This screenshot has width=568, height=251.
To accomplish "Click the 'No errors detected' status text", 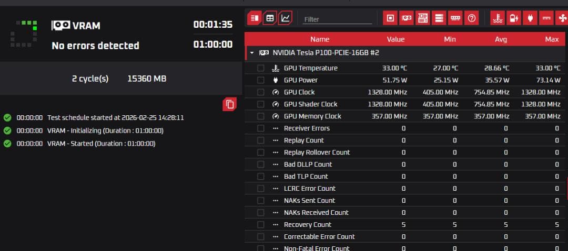I will click(95, 46).
